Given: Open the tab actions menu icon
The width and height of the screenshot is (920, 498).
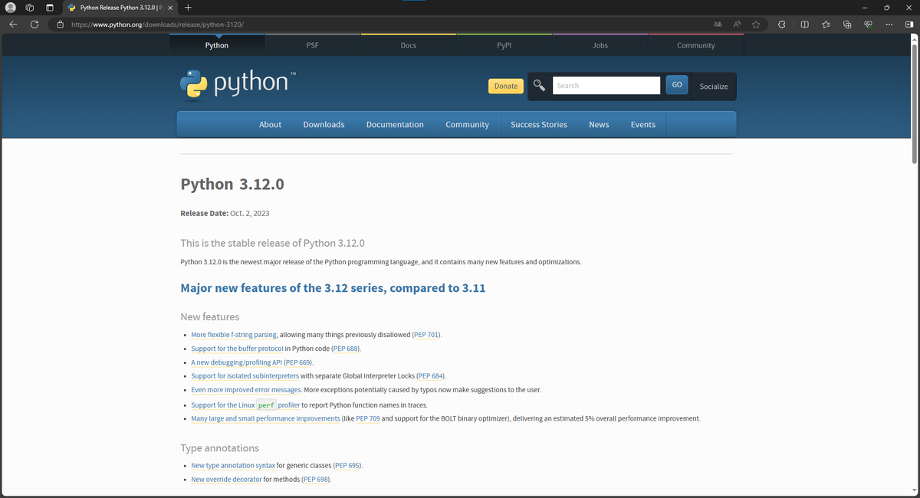Looking at the screenshot, I should click(49, 8).
